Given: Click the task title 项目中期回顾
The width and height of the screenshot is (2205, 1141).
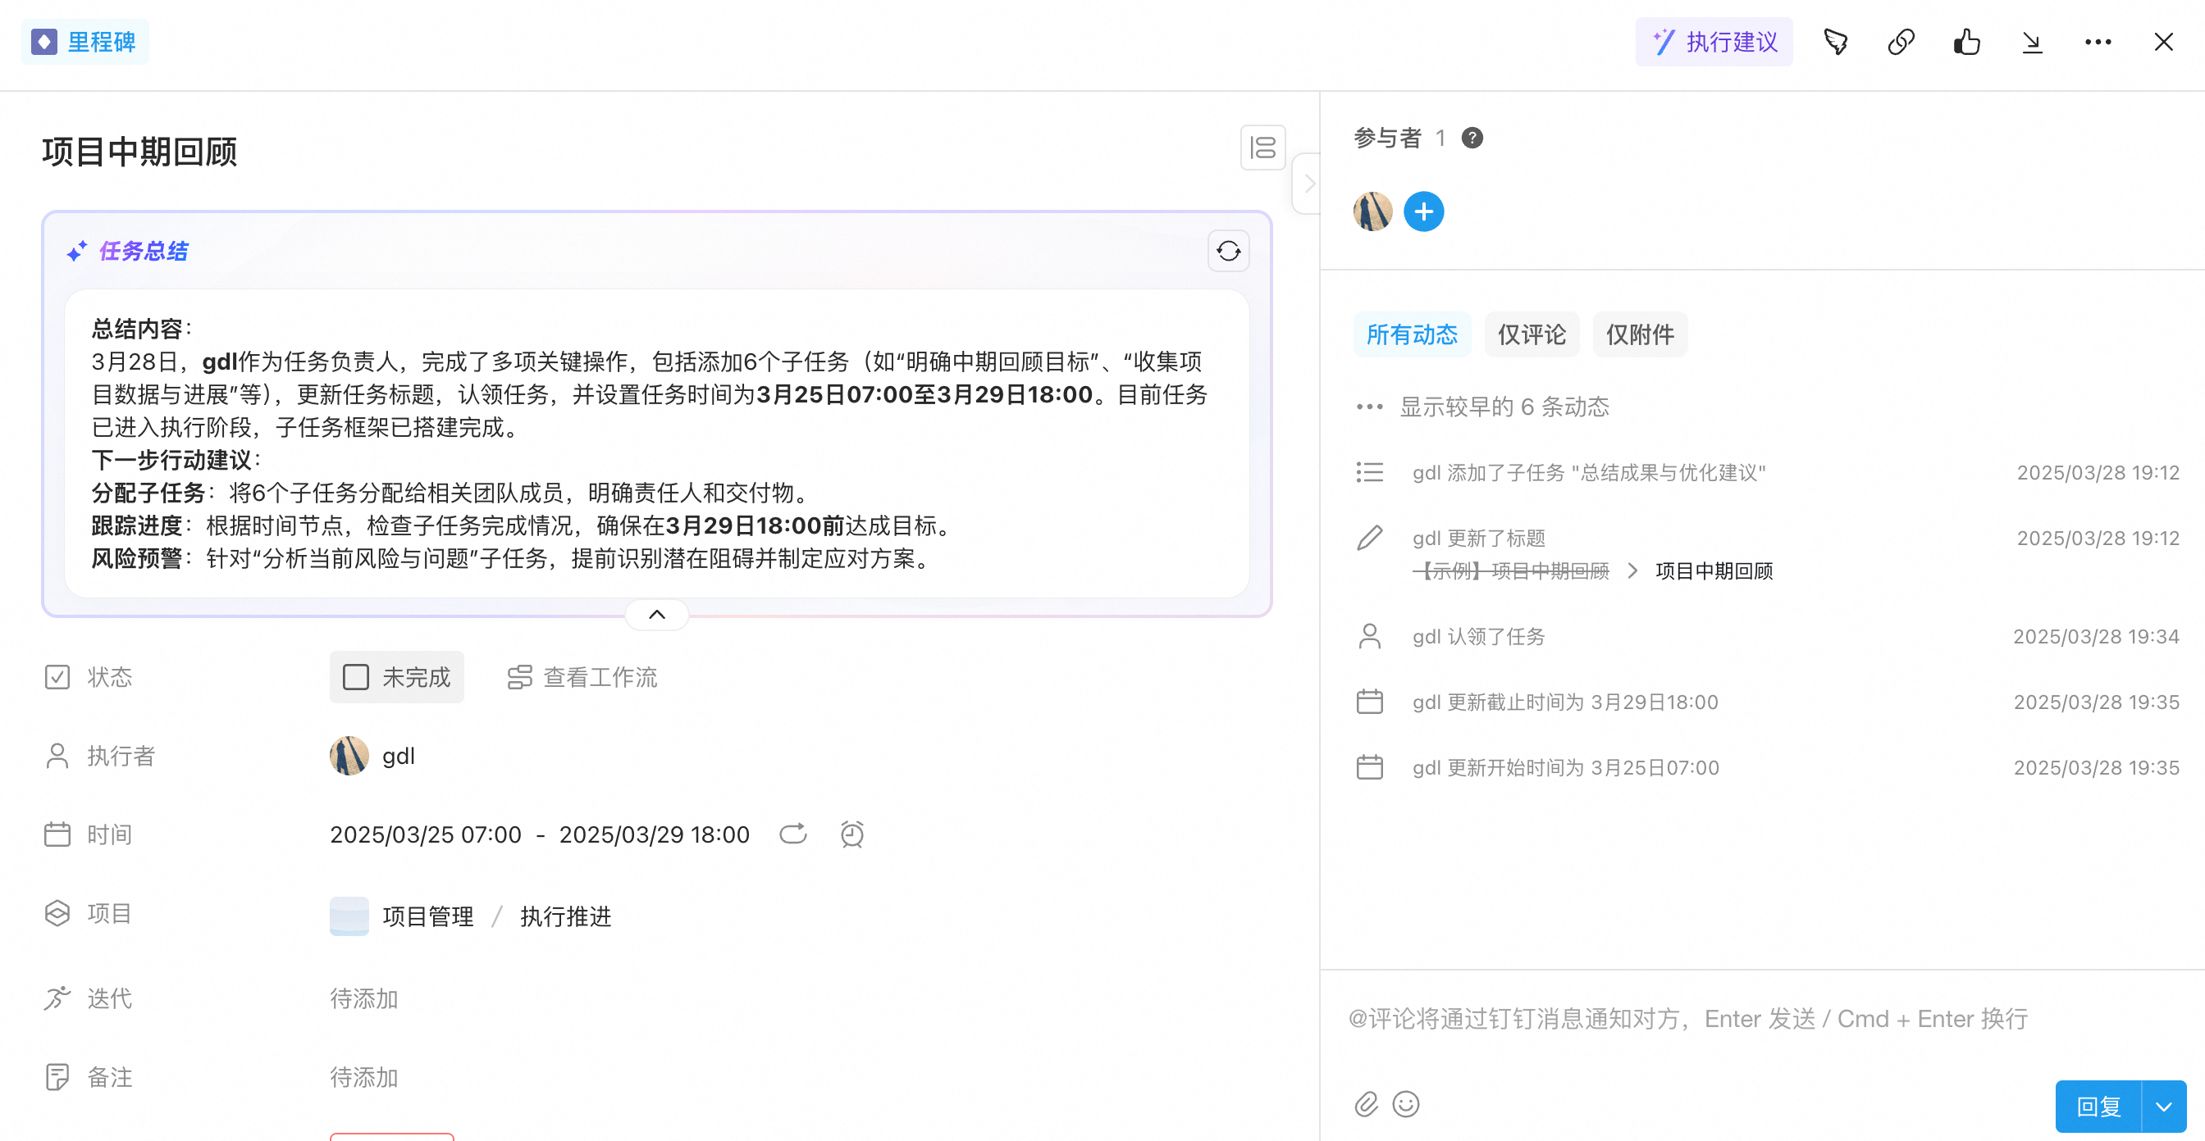Looking at the screenshot, I should (139, 152).
